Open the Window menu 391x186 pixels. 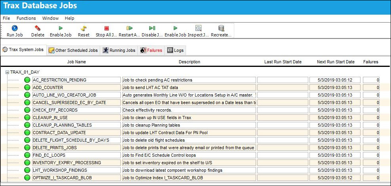[50, 18]
